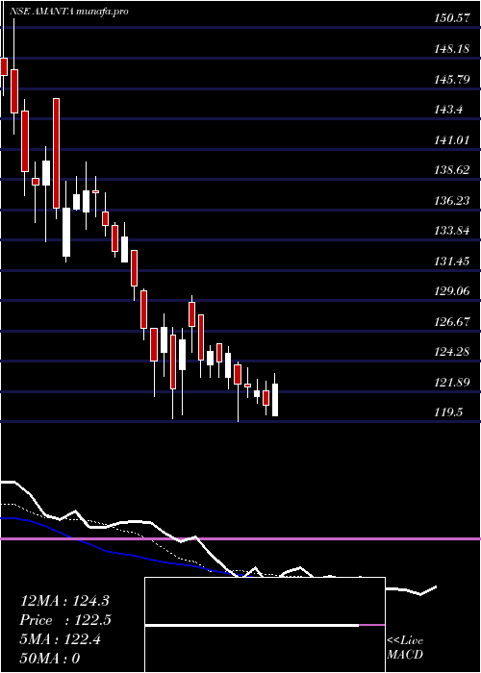Select price label 126.67
481x673 pixels.
tap(452, 321)
